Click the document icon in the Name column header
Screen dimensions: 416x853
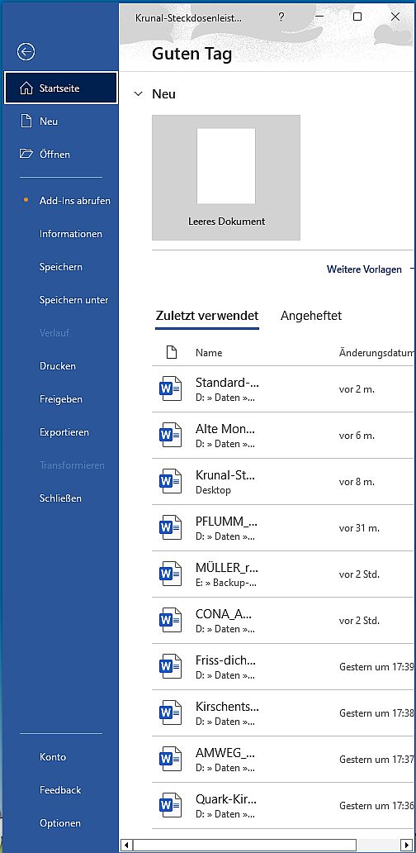click(172, 352)
